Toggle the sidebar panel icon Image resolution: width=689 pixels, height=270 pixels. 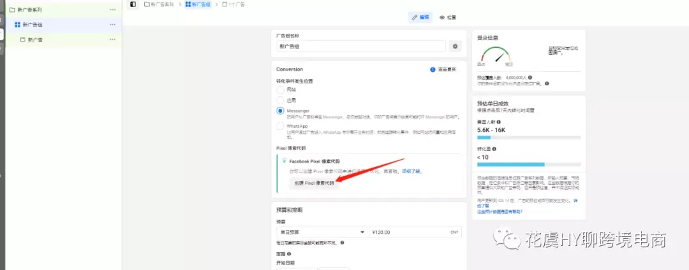pyautogui.click(x=133, y=4)
